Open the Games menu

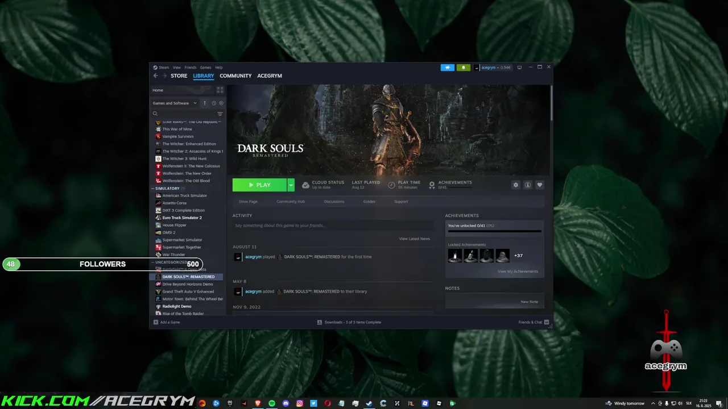tap(205, 67)
